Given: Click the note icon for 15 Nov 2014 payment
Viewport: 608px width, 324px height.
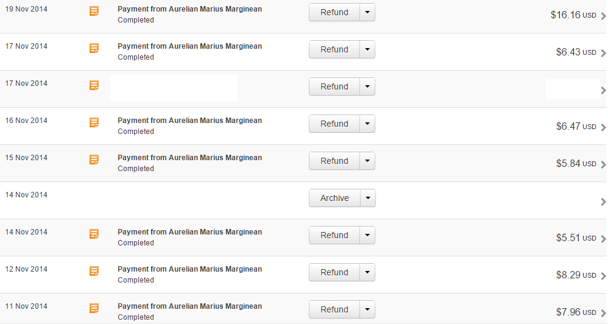Looking at the screenshot, I should (94, 160).
